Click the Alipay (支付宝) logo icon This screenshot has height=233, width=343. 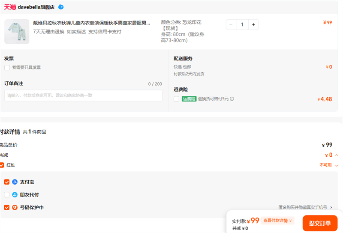coord(15,182)
